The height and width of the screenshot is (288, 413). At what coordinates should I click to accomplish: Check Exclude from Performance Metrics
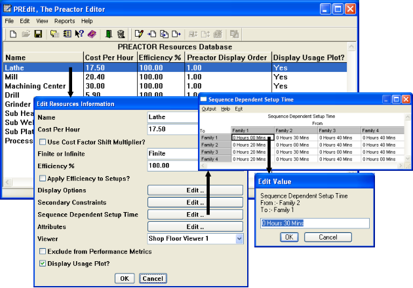tap(43, 251)
